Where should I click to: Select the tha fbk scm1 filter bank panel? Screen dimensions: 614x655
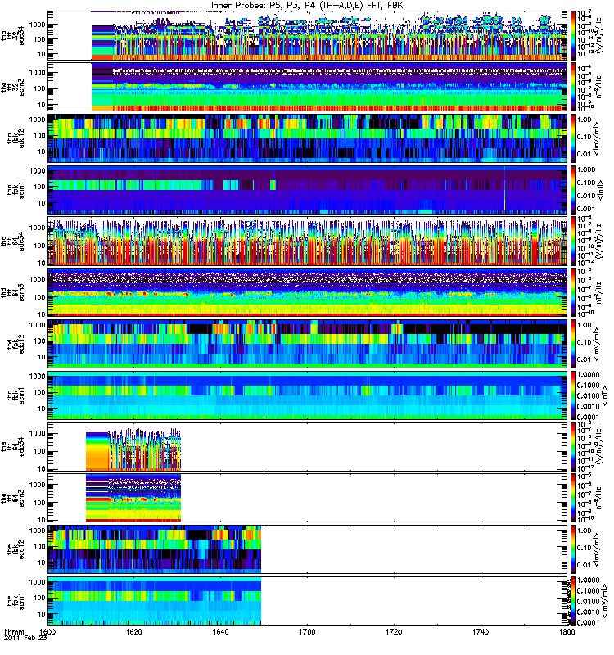308,190
